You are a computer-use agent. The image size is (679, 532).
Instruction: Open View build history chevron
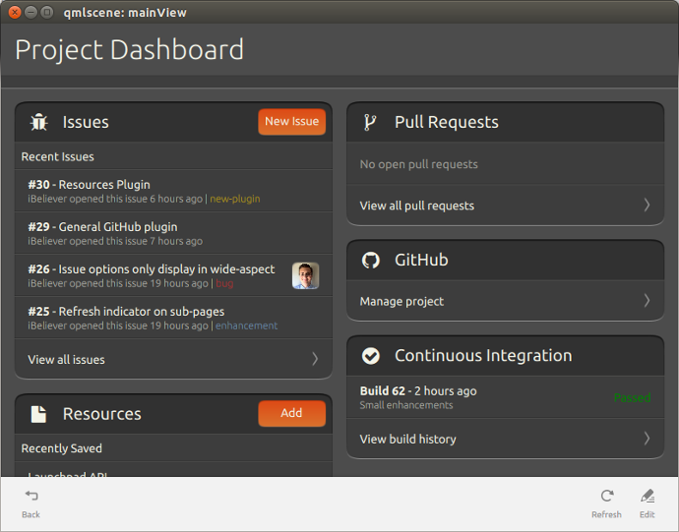click(x=647, y=439)
